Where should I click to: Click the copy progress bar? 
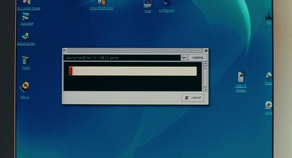click(x=133, y=71)
